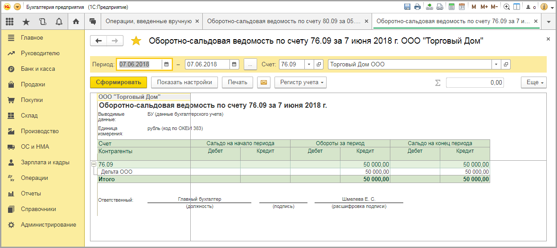Click the window layout panels icon
The width and height of the screenshot is (557, 248).
[516, 7]
